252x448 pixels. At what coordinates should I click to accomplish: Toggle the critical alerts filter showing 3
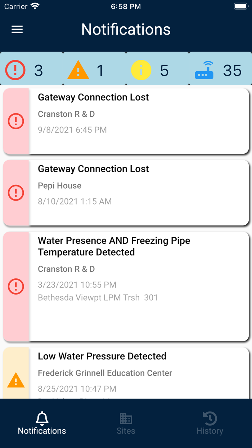pyautogui.click(x=31, y=69)
